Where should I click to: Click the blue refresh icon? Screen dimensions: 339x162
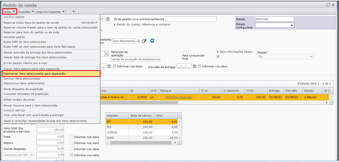click(x=152, y=41)
